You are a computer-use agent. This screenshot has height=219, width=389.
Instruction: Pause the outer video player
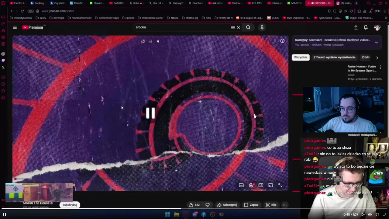pos(4,214)
